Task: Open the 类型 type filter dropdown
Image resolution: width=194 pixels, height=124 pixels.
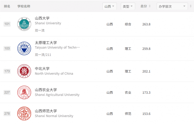Action: pos(128,6)
